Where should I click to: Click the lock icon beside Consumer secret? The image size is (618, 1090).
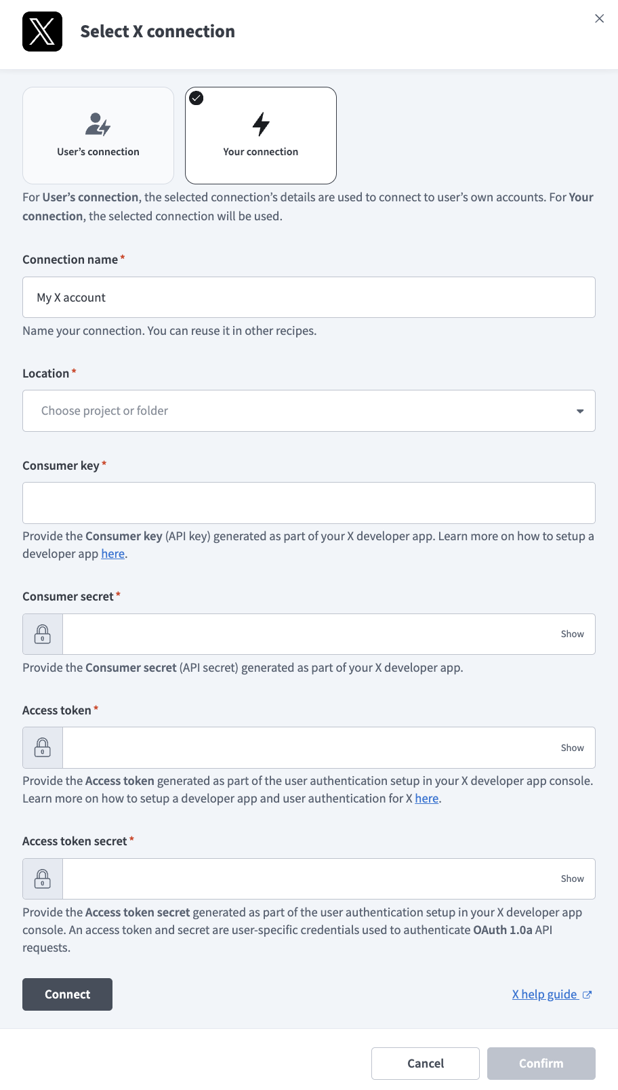click(43, 634)
